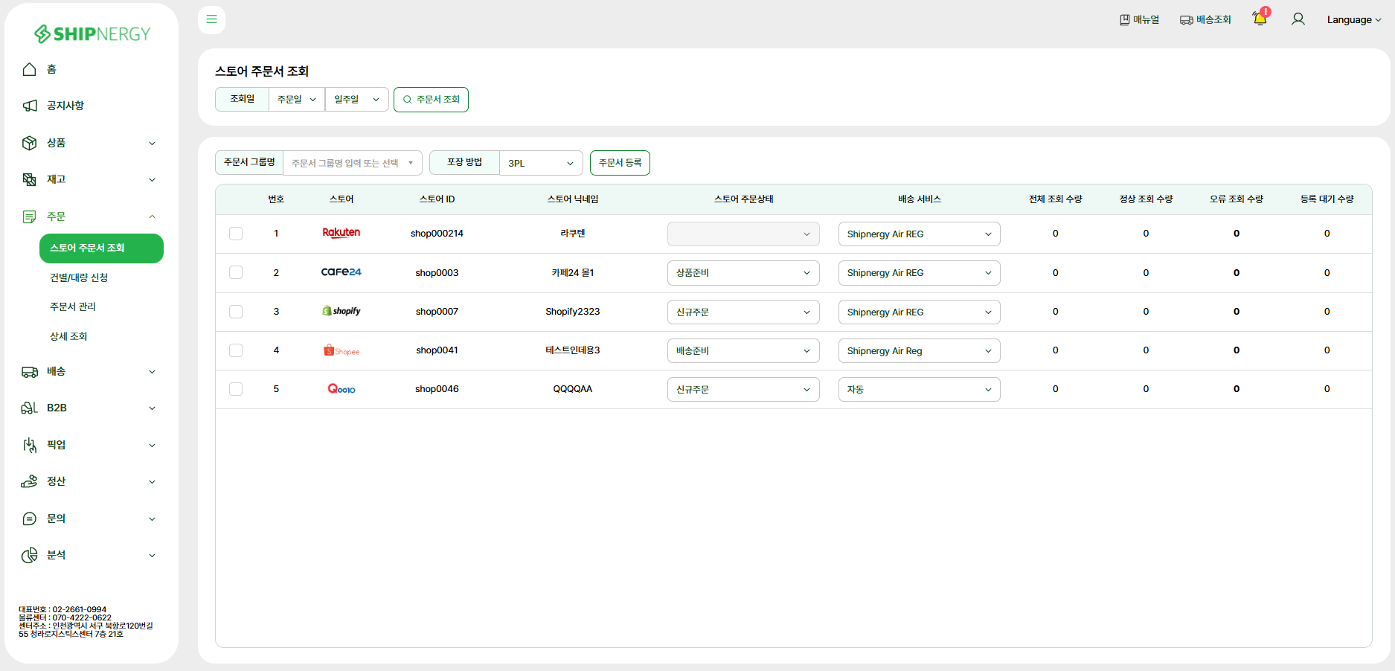Viewport: 1395px width, 671px height.
Task: Click the user profile icon
Action: pos(1298,19)
